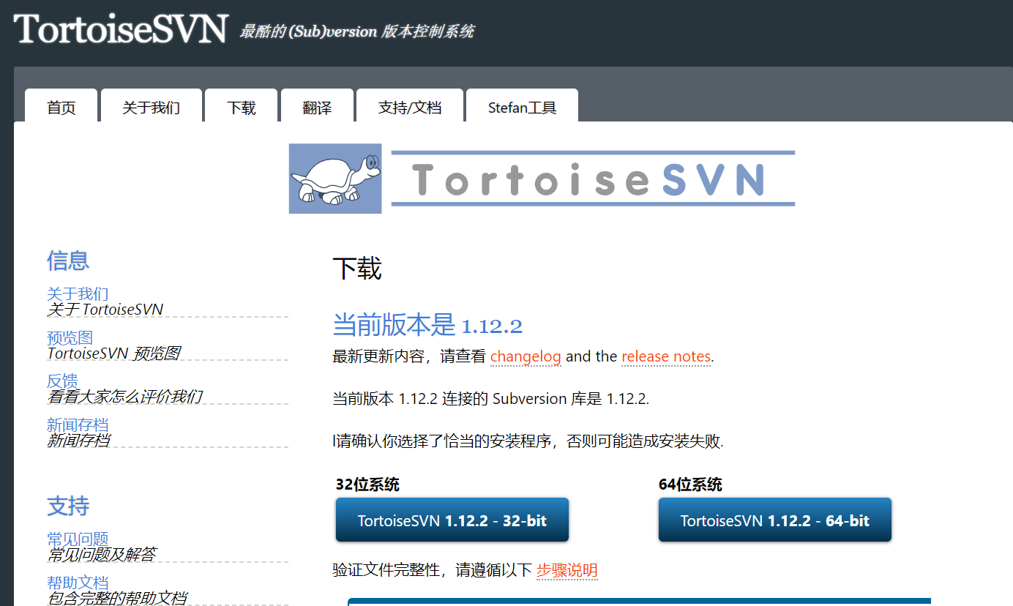The image size is (1013, 606).
Task: Open the 关于我们 tab
Action: [152, 105]
